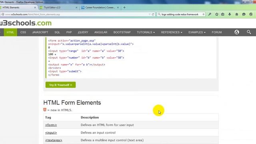
Task: Switch to HTML Elements tab
Action: click(x=18, y=8)
